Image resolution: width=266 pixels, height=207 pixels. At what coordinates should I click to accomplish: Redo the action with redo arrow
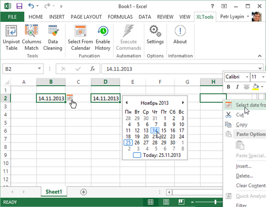tap(47, 6)
